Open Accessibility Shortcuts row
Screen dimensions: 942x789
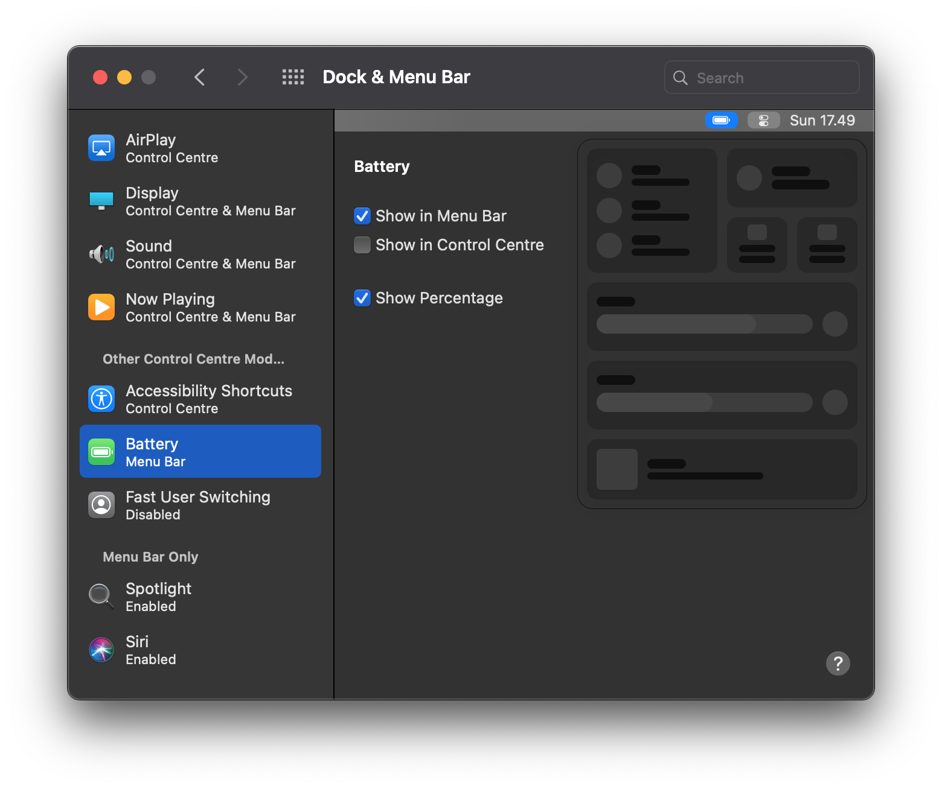200,399
